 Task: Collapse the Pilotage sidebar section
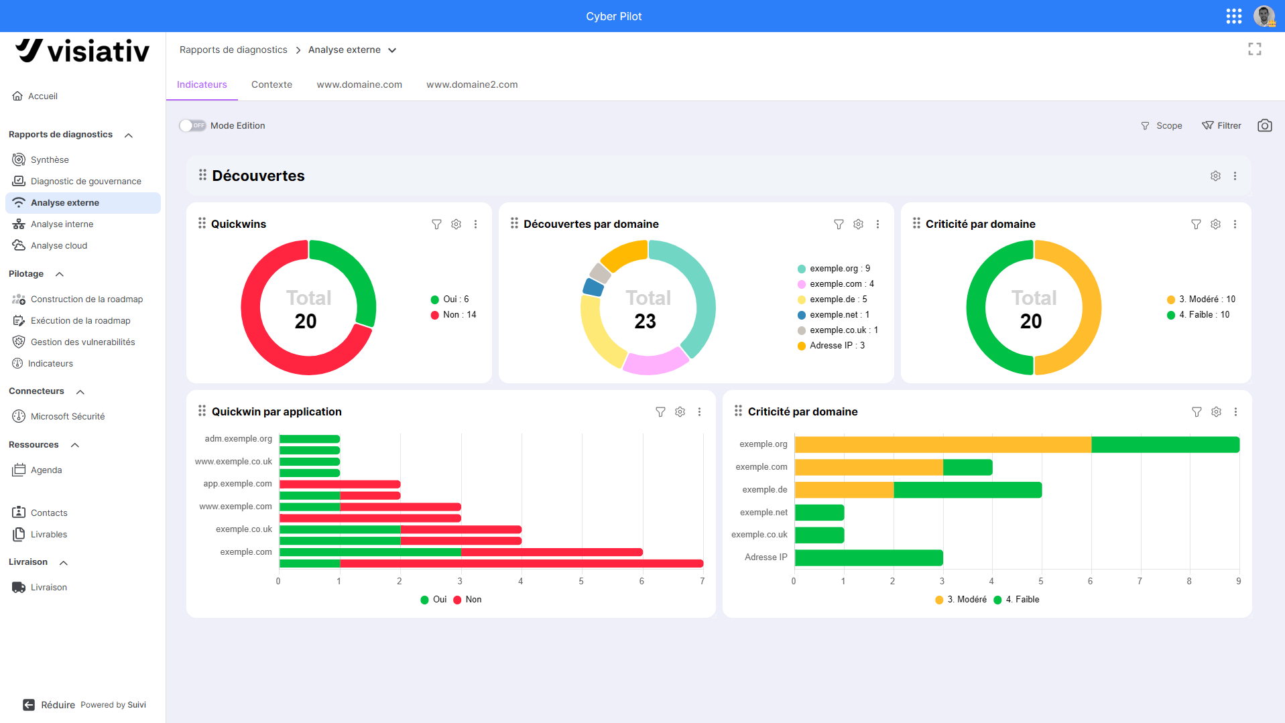(x=60, y=274)
